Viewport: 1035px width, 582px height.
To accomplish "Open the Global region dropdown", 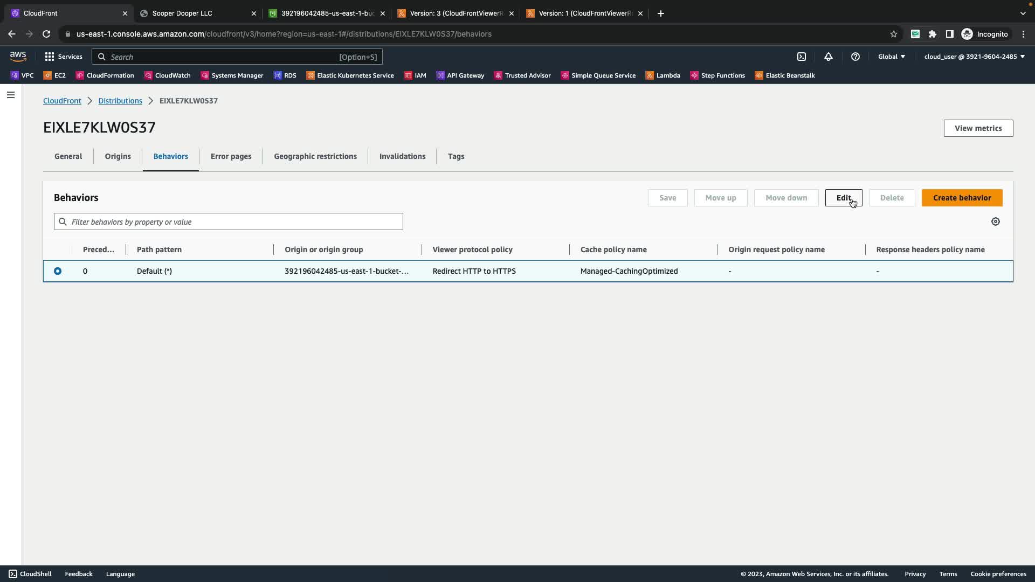I will pyautogui.click(x=892, y=57).
